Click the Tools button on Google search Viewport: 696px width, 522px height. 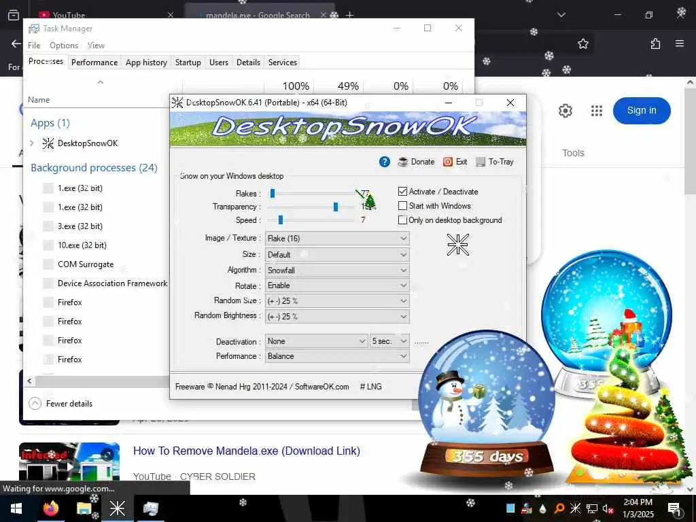573,153
